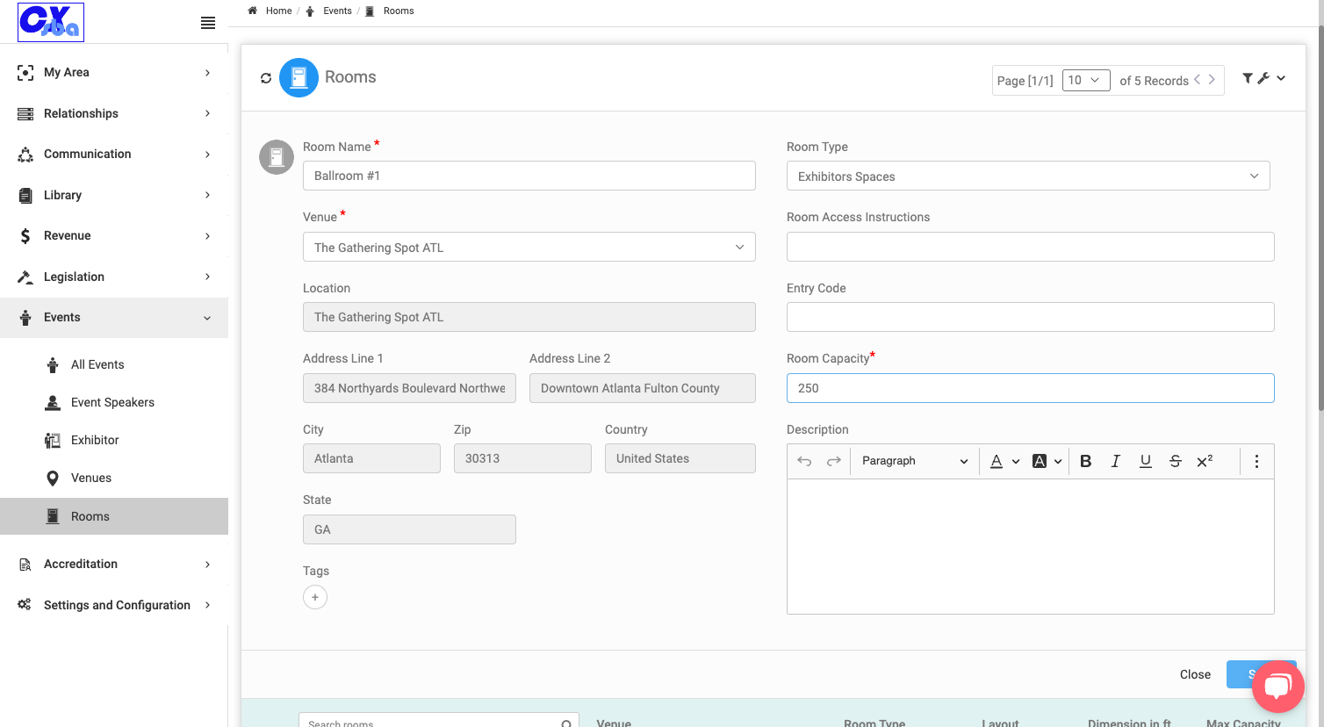Open more editor options (three dots)

[x=1256, y=461]
